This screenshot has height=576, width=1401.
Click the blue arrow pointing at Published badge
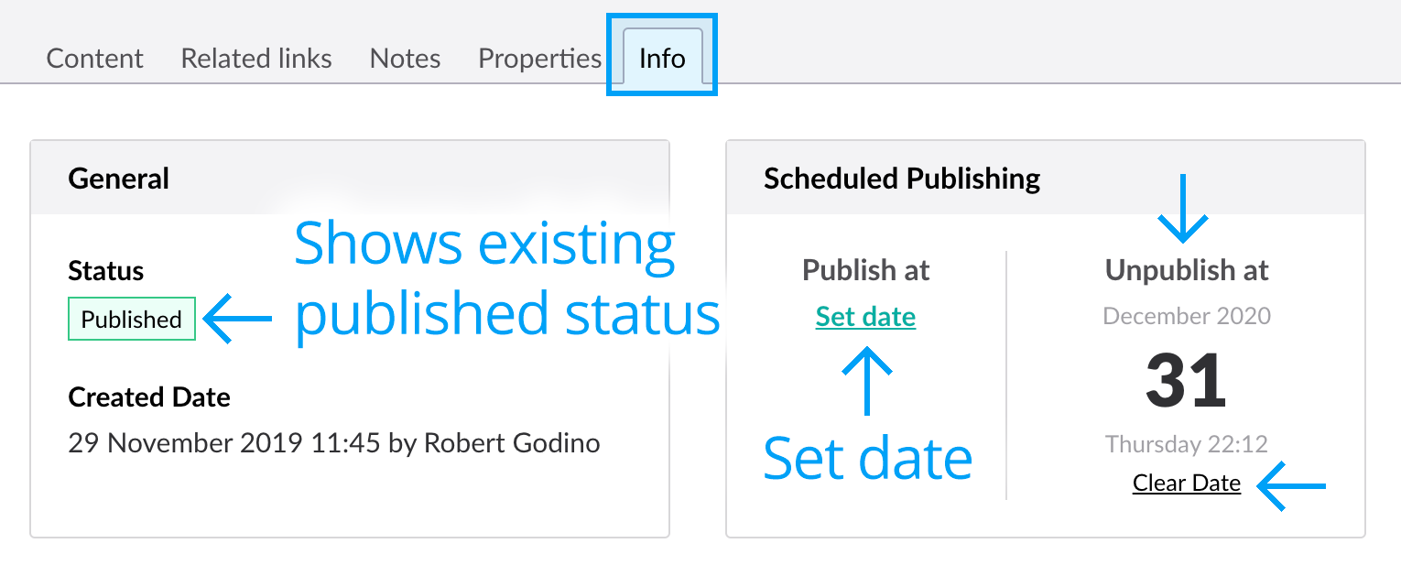[238, 319]
